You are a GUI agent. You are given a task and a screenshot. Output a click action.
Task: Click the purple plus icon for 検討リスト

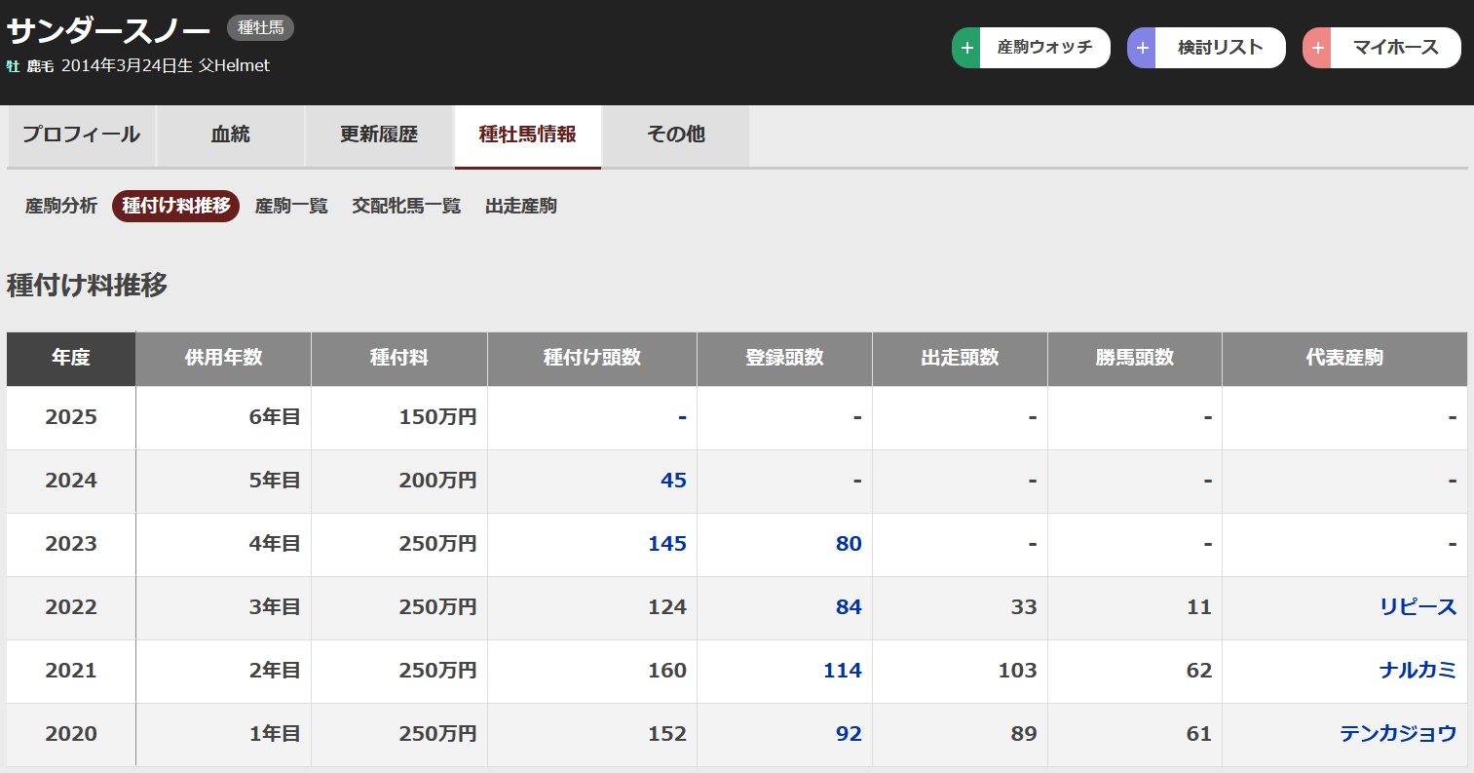[1142, 48]
